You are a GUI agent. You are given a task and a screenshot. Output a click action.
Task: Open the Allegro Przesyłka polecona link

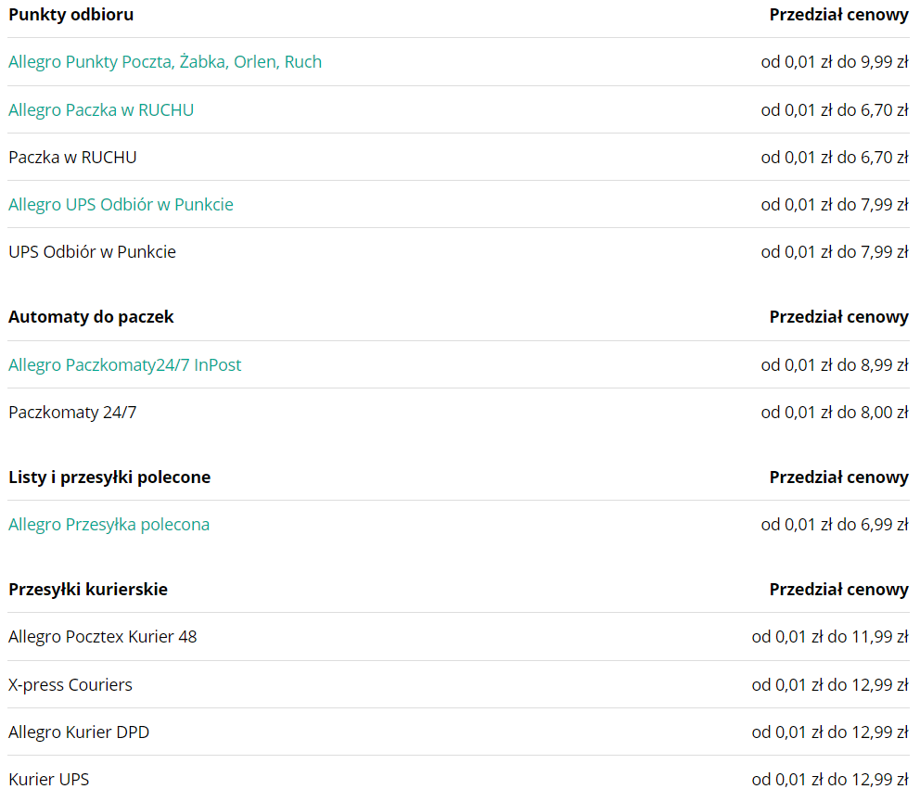[x=109, y=525]
